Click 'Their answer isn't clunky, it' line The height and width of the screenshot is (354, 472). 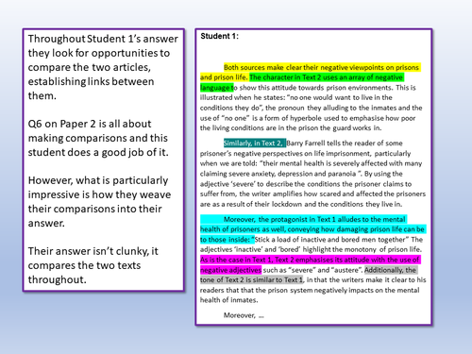pyautogui.click(x=93, y=251)
